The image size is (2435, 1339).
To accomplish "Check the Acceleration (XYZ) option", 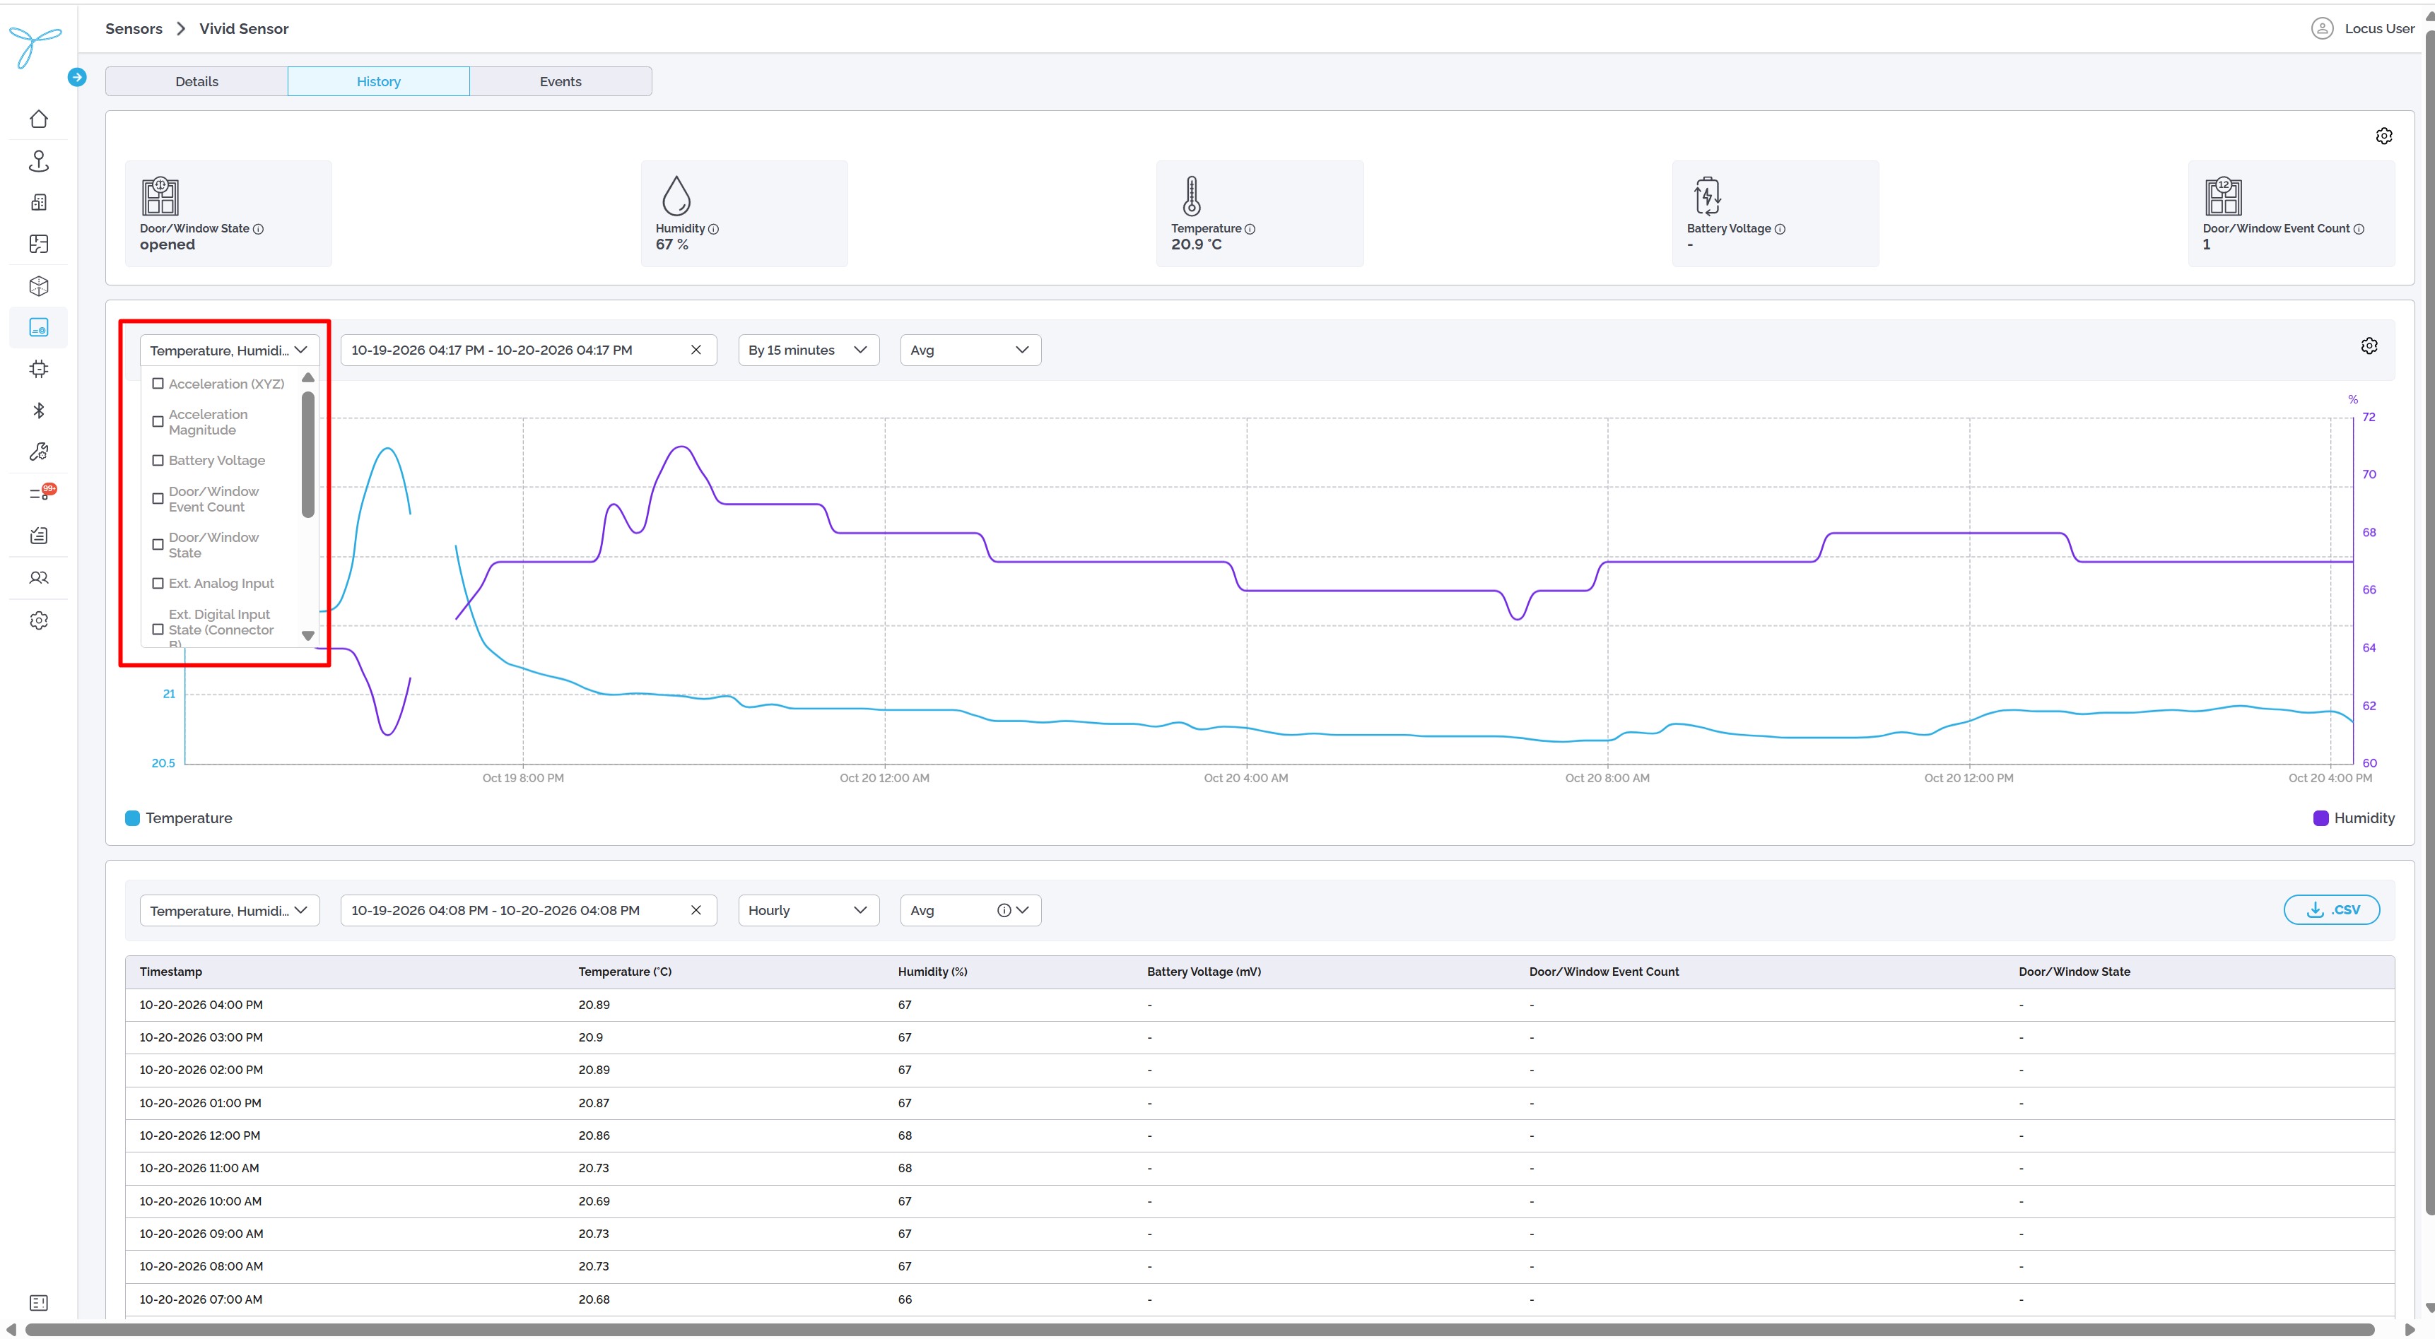I will tap(158, 384).
